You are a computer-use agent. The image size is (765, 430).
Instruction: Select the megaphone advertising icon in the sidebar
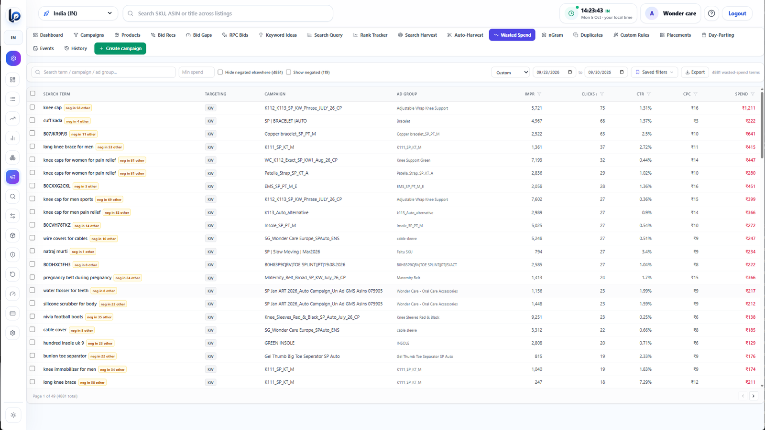tap(13, 177)
